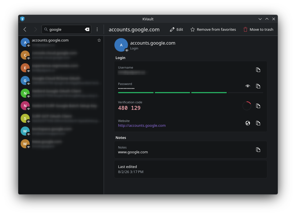Open website in browser via globe icon
Image resolution: width=296 pixels, height=216 pixels.
(248, 123)
